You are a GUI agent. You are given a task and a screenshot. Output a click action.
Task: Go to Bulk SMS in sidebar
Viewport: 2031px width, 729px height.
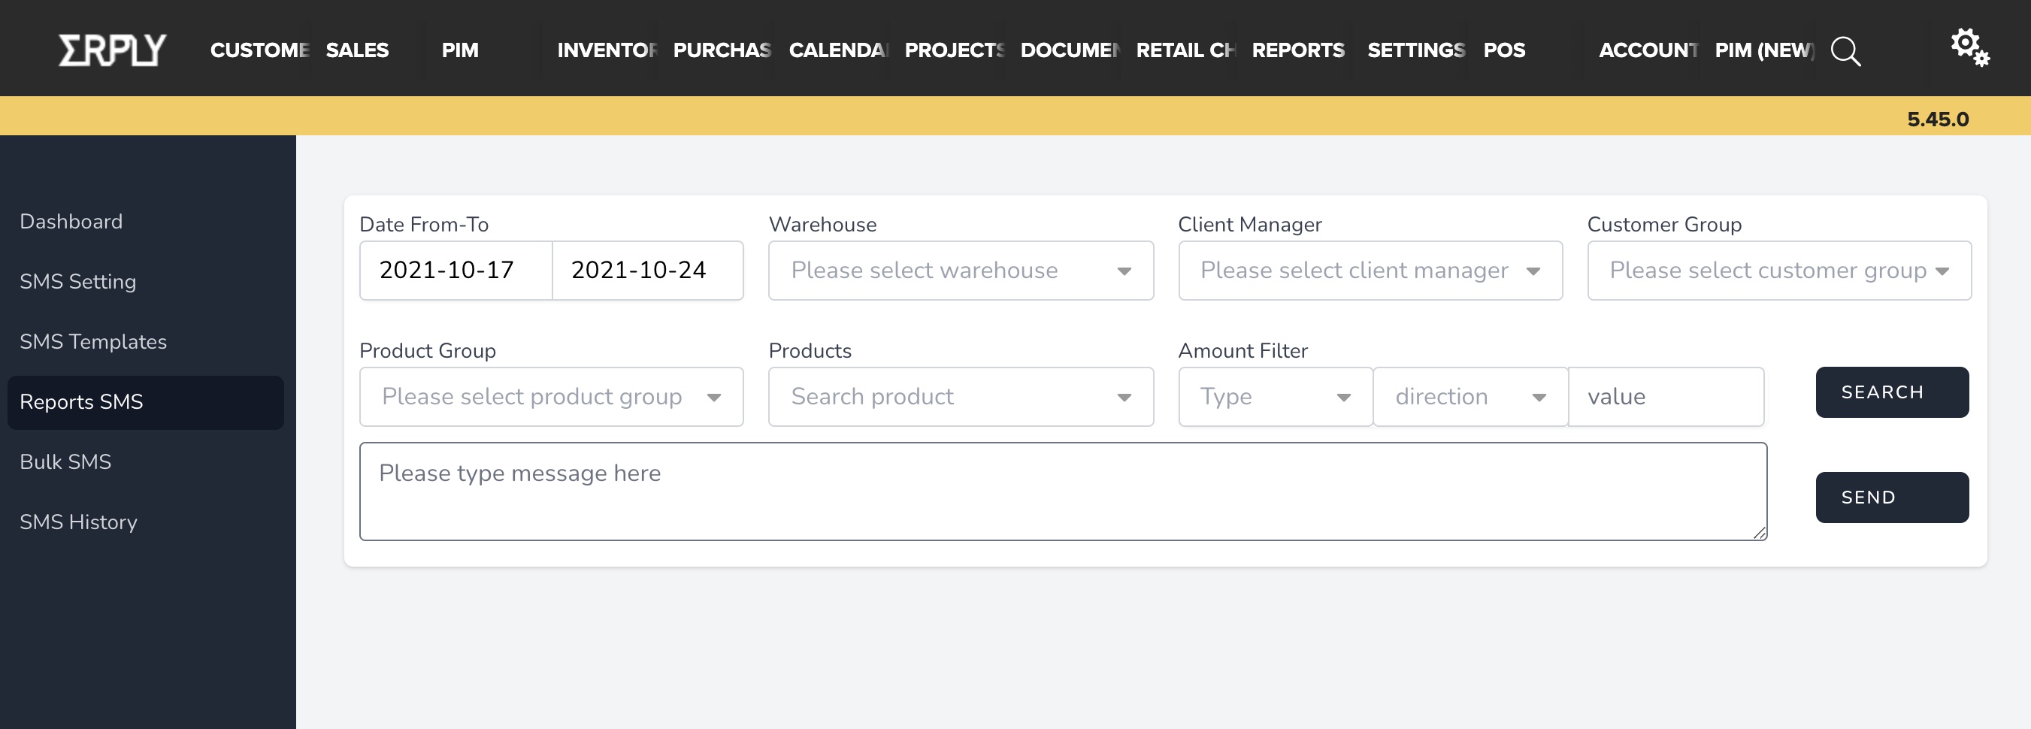[65, 462]
